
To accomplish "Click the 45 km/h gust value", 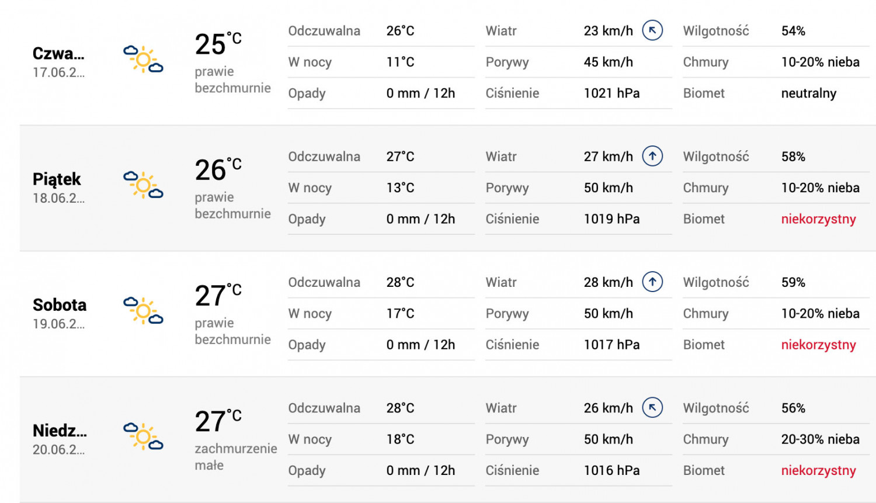I will pyautogui.click(x=608, y=62).
